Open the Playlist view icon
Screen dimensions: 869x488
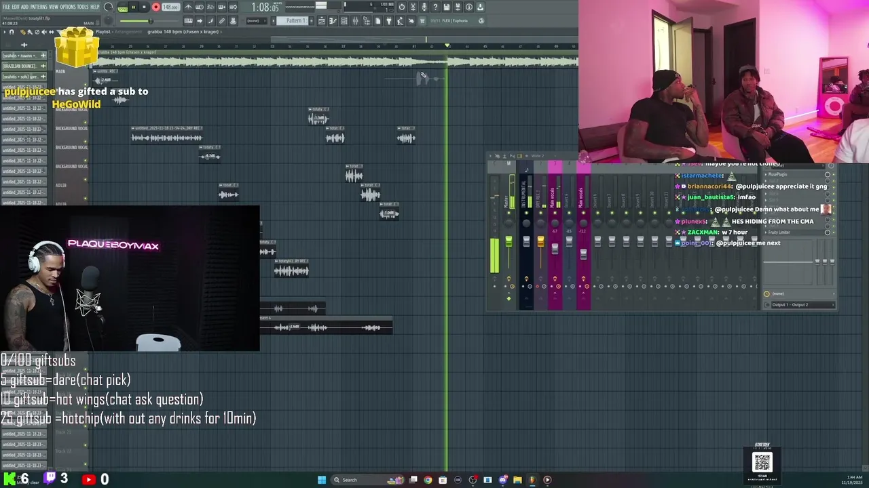point(322,21)
